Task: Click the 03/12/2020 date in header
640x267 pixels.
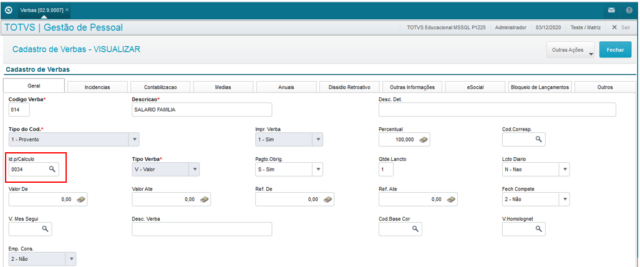Action: pos(548,28)
